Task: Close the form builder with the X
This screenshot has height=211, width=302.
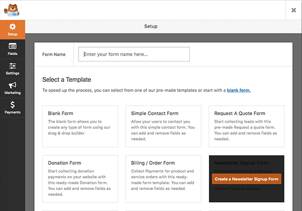Action: [293, 10]
